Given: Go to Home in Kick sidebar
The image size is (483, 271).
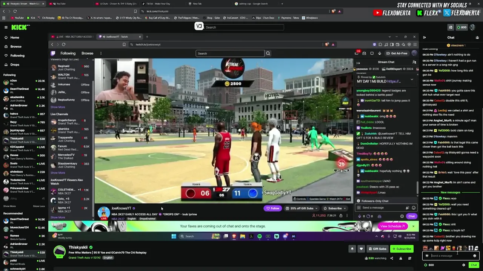Looking at the screenshot, I should [15, 38].
